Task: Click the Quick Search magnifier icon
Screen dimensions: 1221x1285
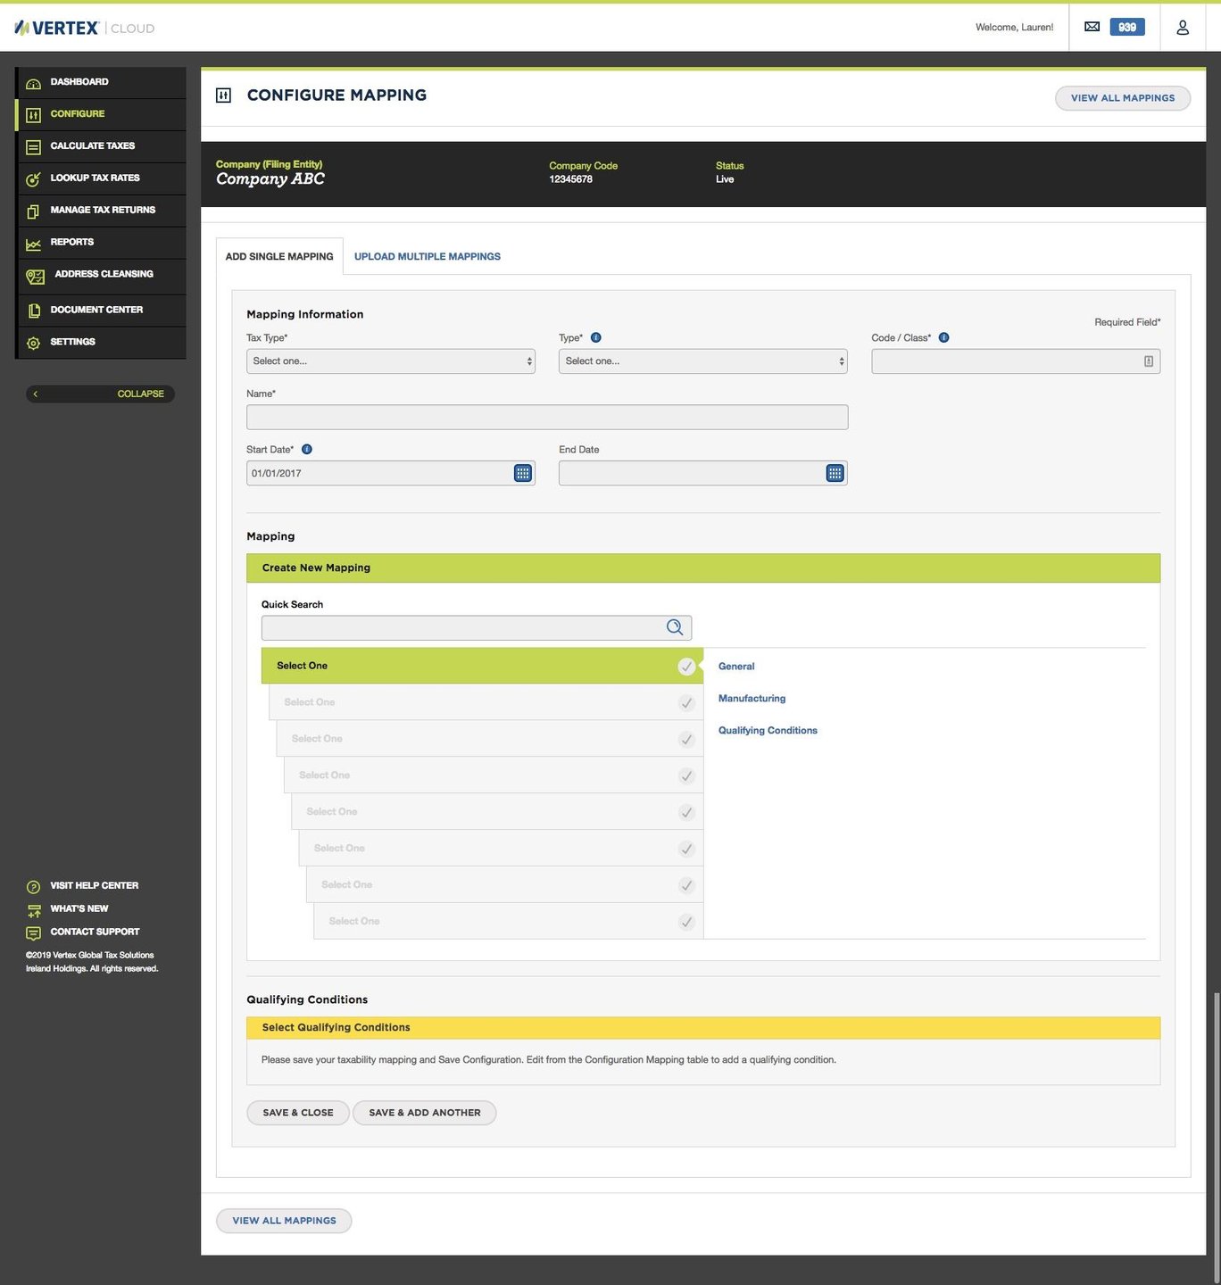Action: point(675,627)
